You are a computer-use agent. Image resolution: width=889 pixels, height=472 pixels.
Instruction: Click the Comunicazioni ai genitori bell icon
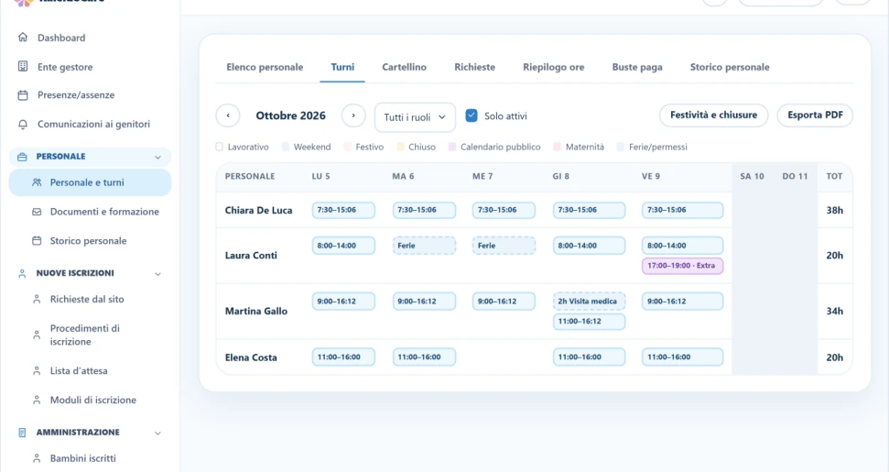click(23, 124)
